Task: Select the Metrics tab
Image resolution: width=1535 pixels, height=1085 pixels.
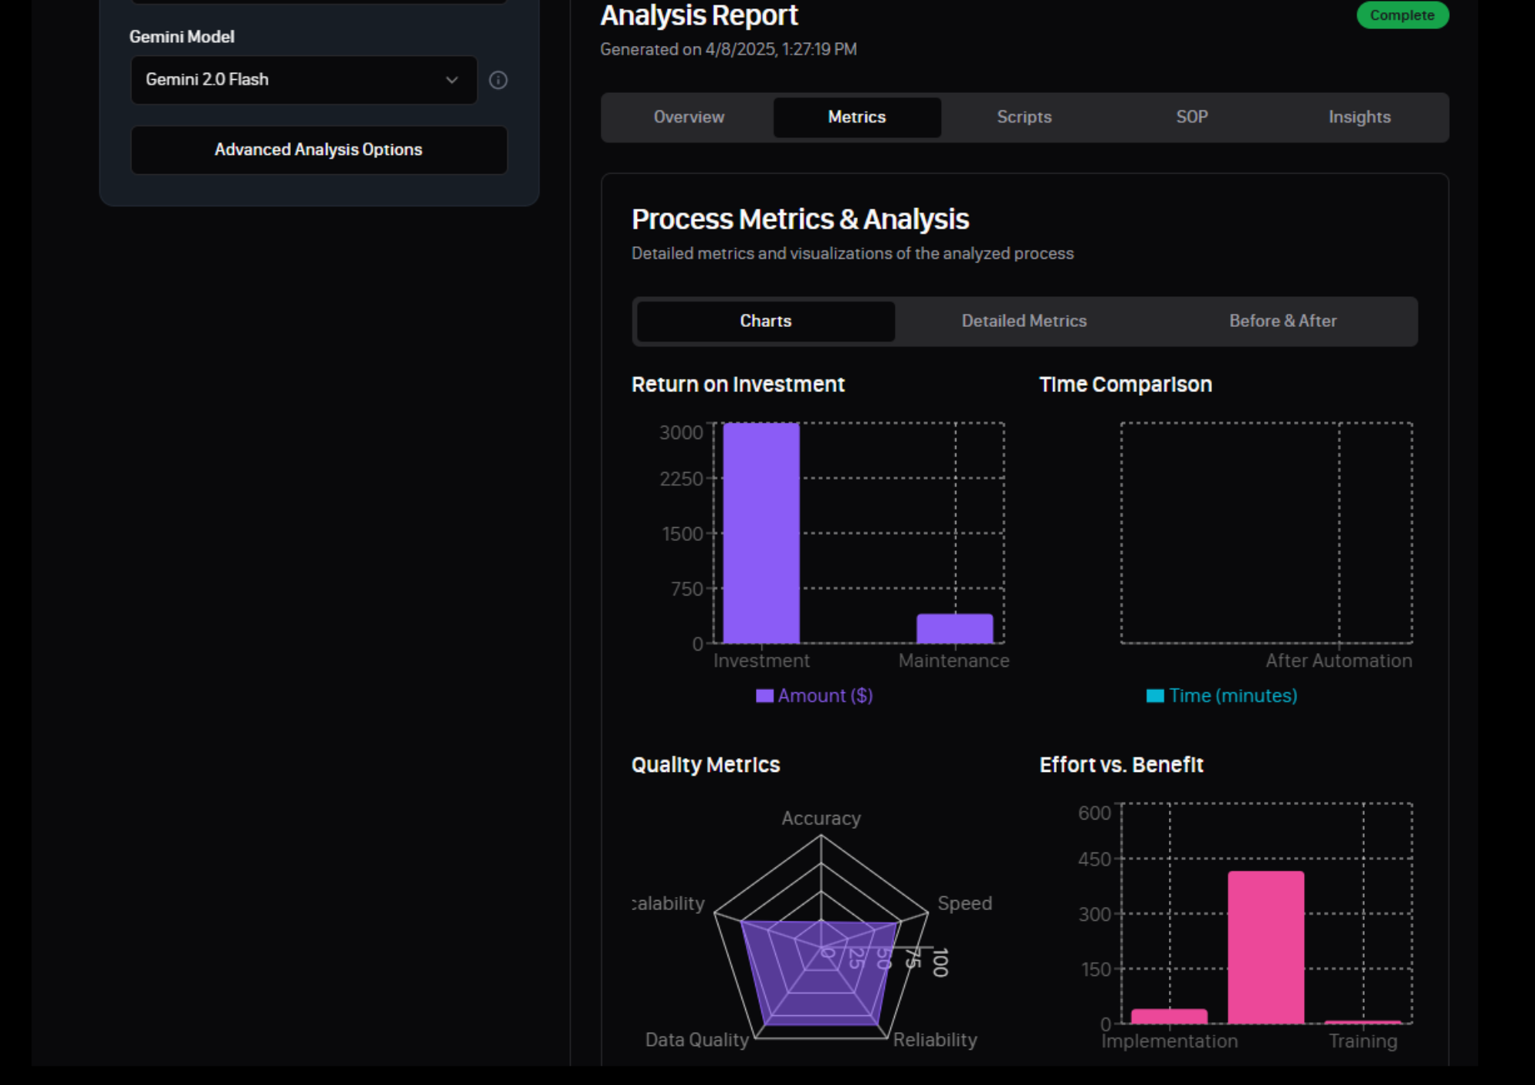Action: click(x=857, y=117)
